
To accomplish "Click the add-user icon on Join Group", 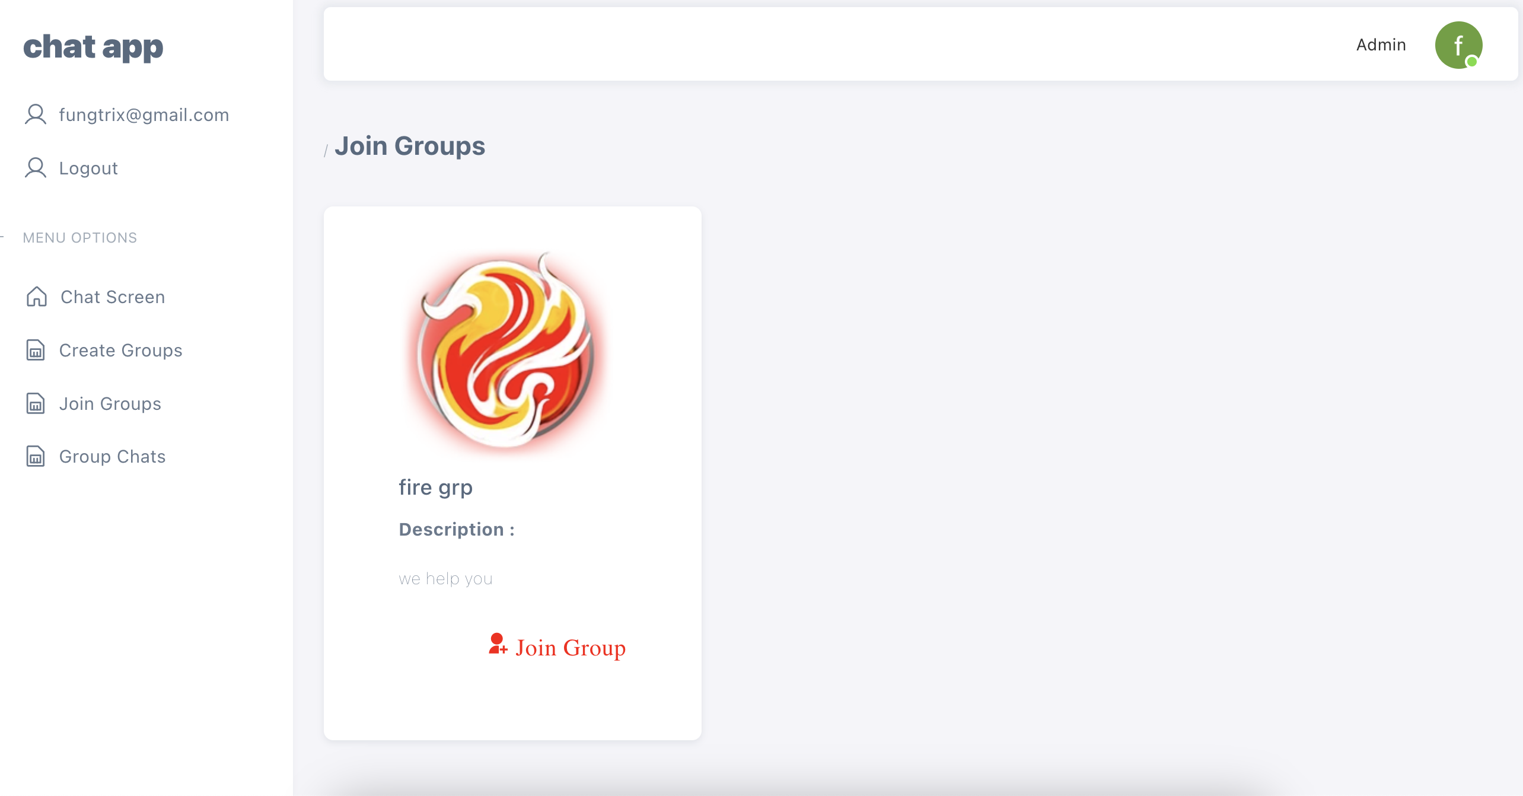I will pyautogui.click(x=498, y=644).
